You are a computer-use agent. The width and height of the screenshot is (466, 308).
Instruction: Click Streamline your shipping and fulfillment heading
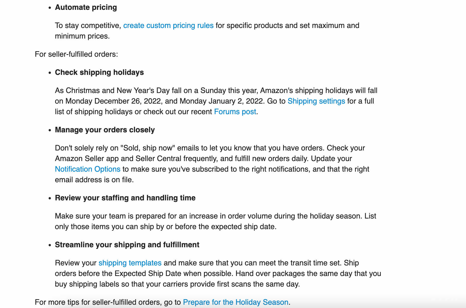[127, 245]
